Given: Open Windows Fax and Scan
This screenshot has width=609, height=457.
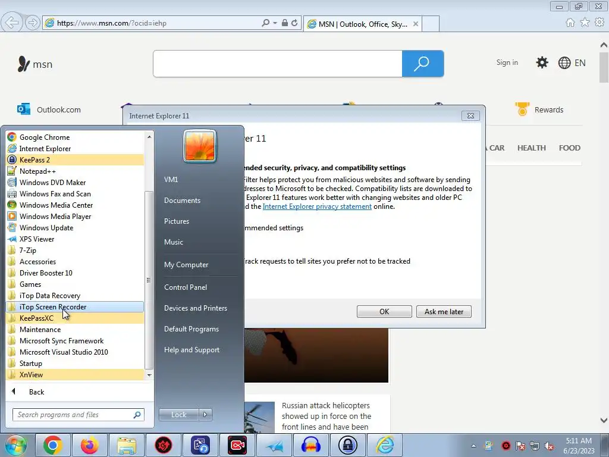Looking at the screenshot, I should pos(75,193).
